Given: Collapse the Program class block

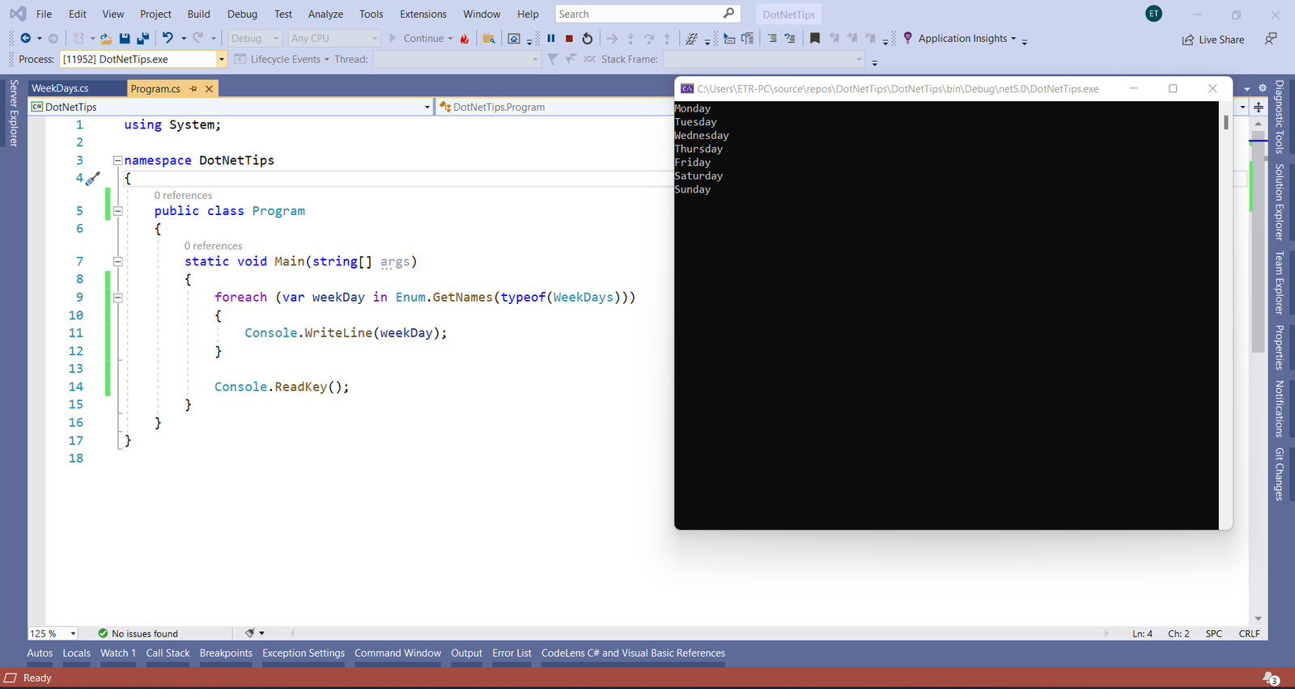Looking at the screenshot, I should pyautogui.click(x=118, y=211).
